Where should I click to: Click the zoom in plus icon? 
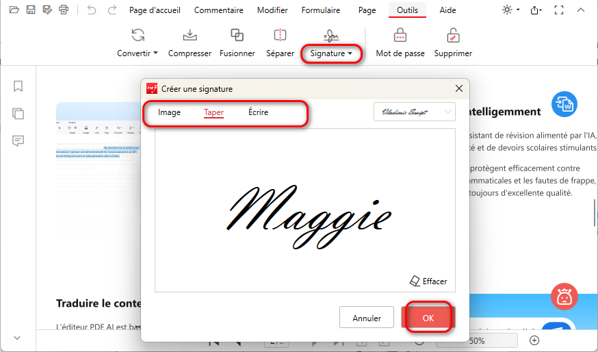534,340
